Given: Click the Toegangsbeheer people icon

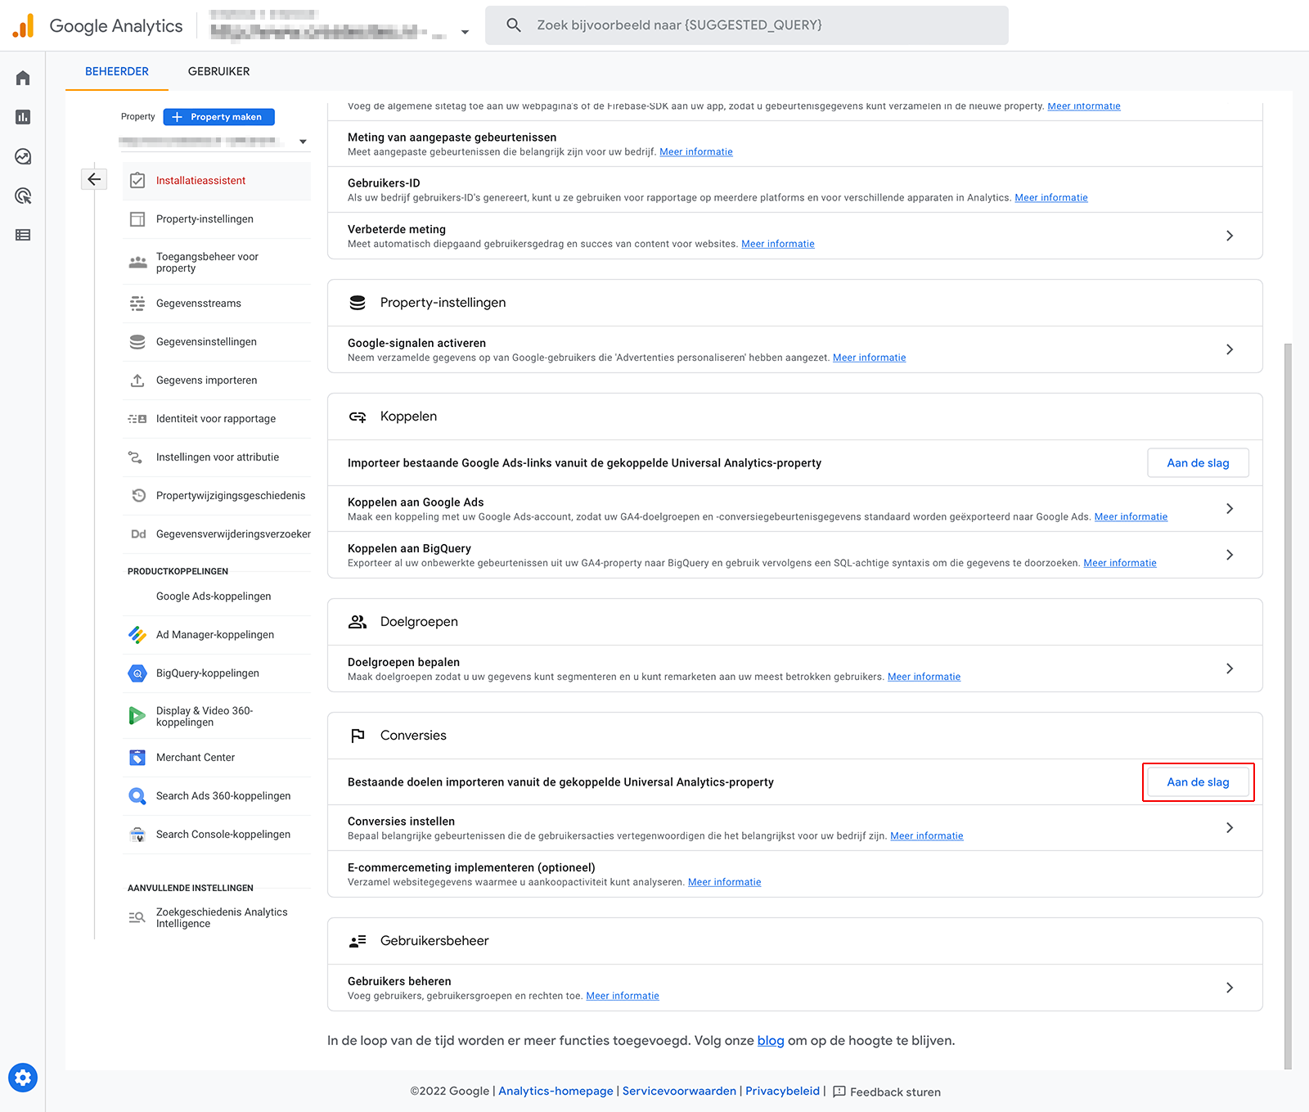Looking at the screenshot, I should 137,263.
